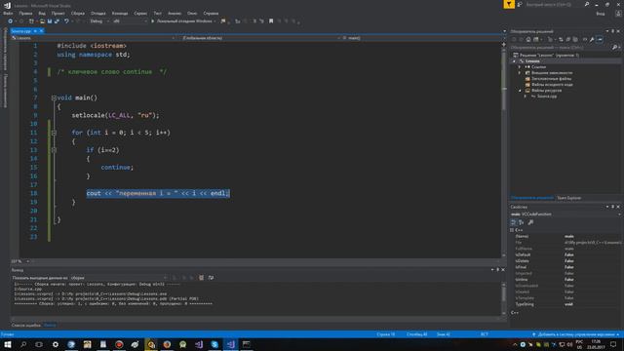The width and height of the screenshot is (624, 351).
Task: Open the Skype taskbar icon
Action: [214, 344]
